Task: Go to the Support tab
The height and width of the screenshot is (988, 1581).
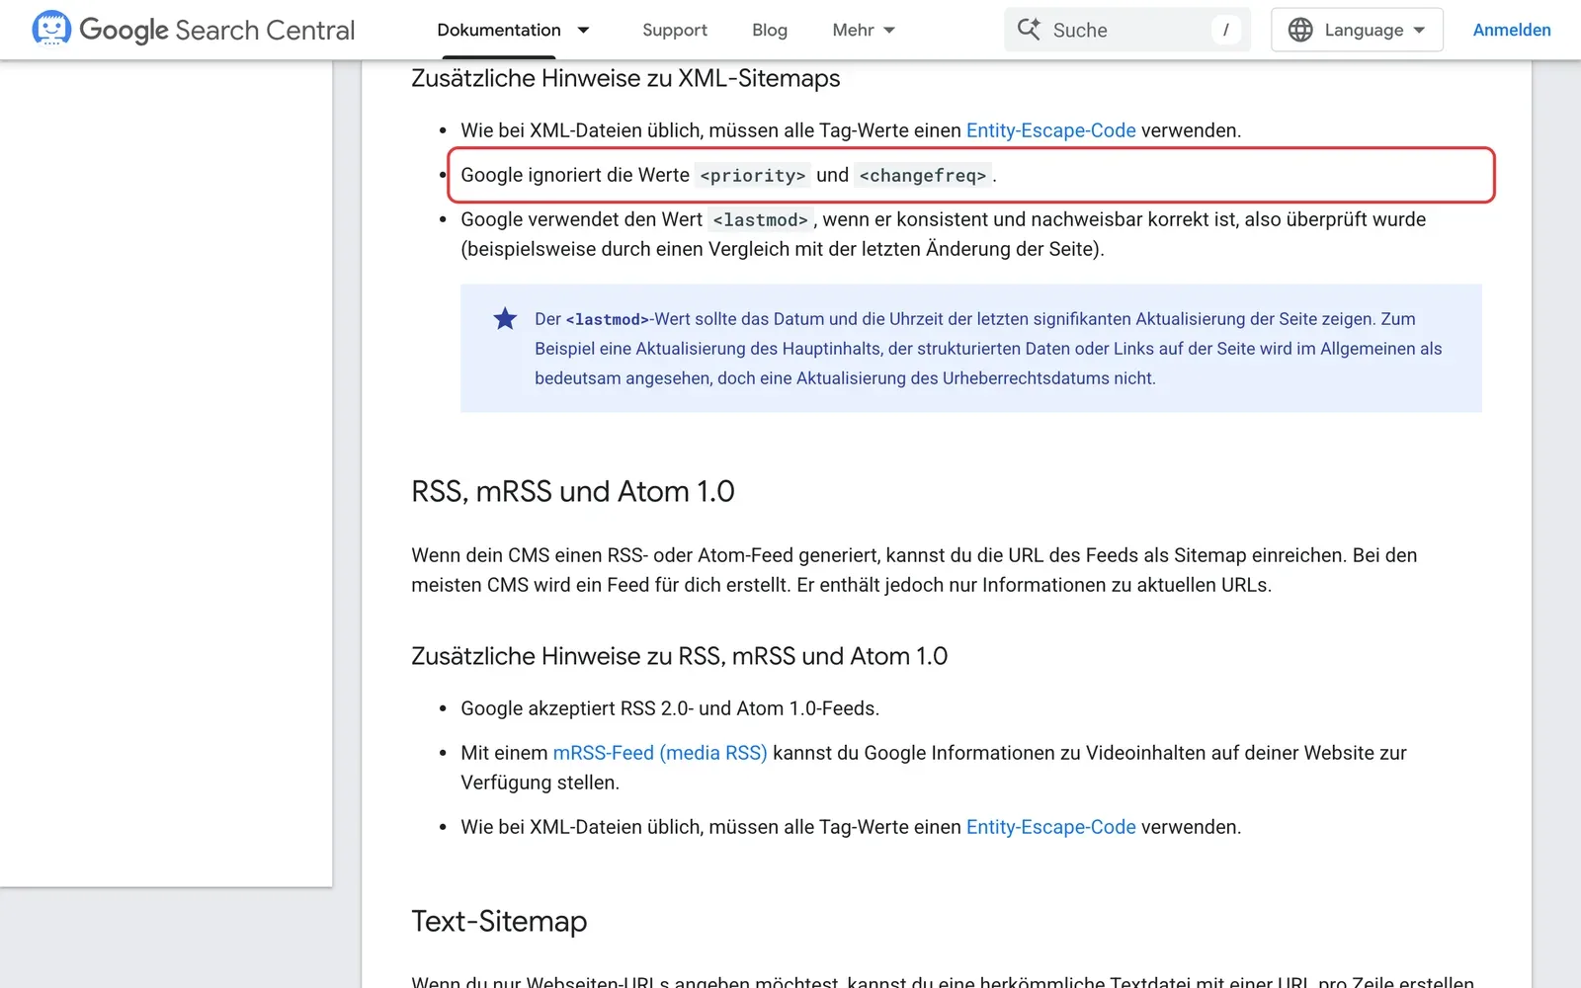Action: coord(675,30)
